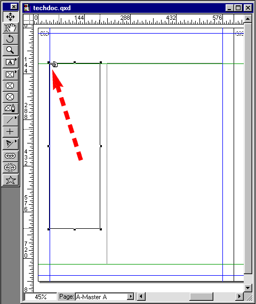Select the Rotation tool
Viewport: 256px width, 304px height.
11,39
